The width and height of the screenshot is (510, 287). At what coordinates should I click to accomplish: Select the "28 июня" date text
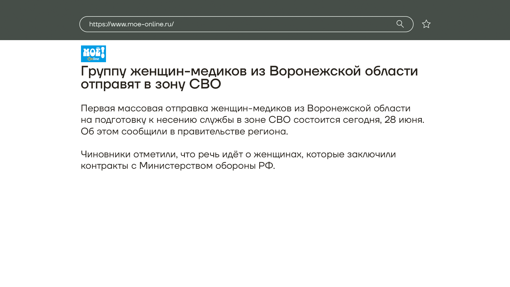(x=403, y=120)
